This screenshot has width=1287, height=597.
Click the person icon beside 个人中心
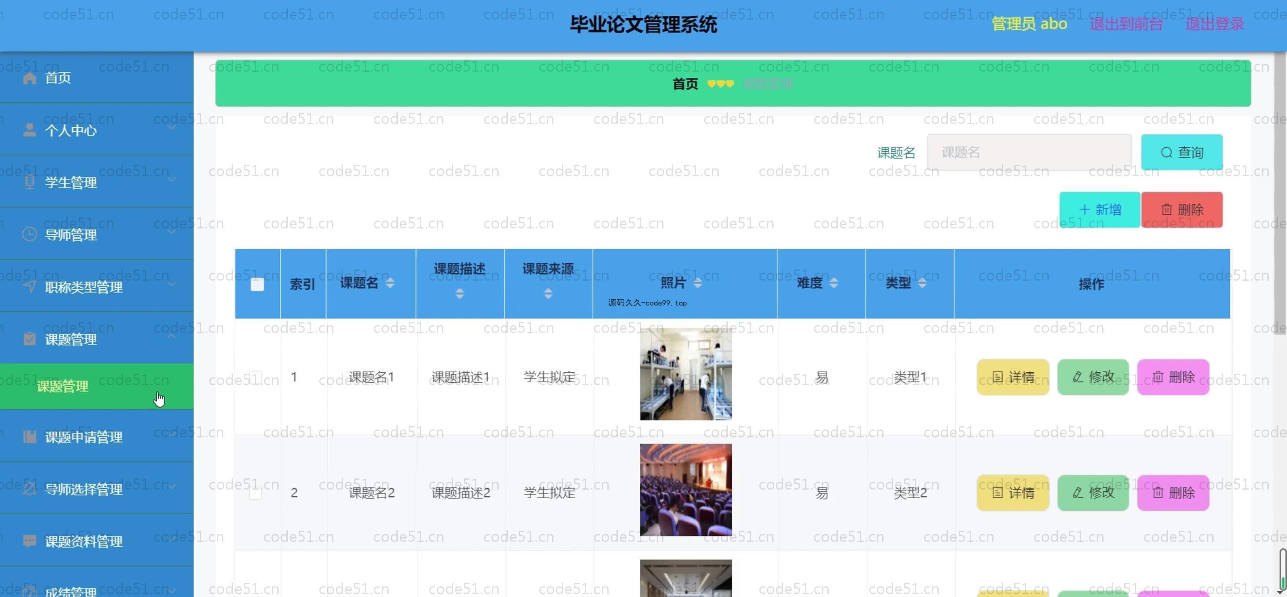click(29, 130)
